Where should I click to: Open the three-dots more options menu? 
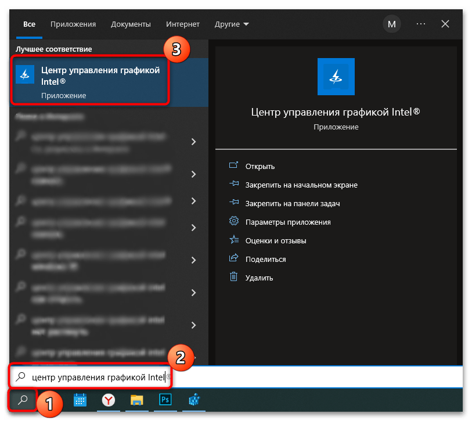click(421, 24)
